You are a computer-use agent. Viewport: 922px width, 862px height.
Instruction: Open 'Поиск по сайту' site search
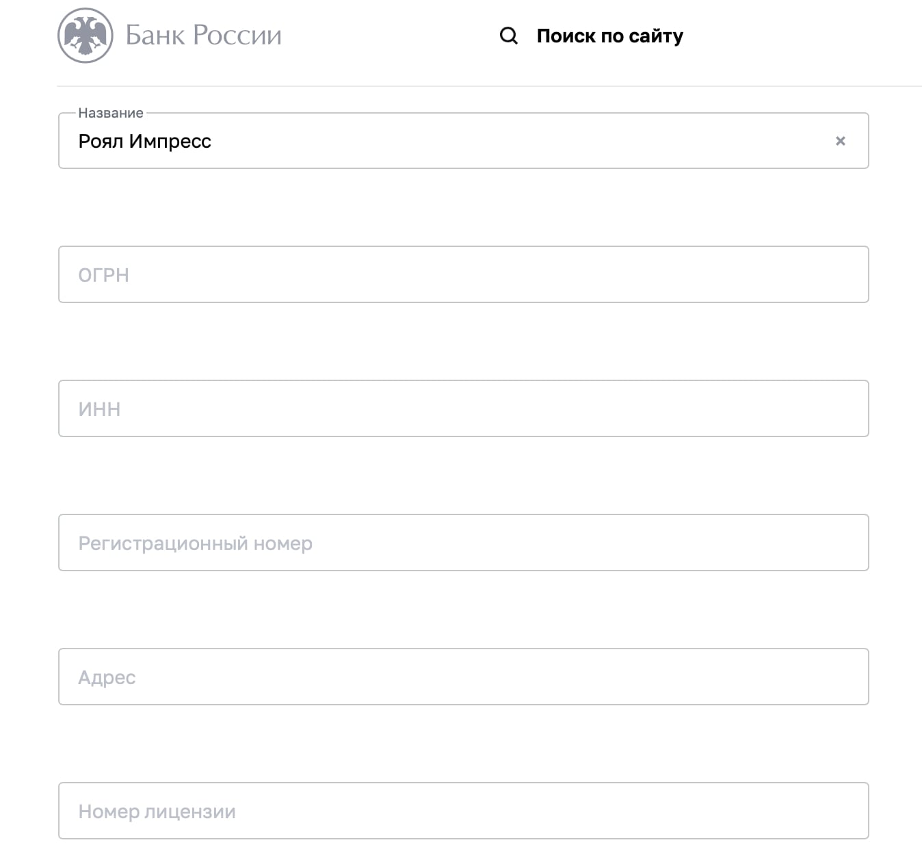(x=609, y=36)
